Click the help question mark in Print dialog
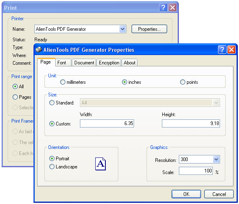Image resolution: width=239 pixels, height=204 pixels. tap(163, 7)
